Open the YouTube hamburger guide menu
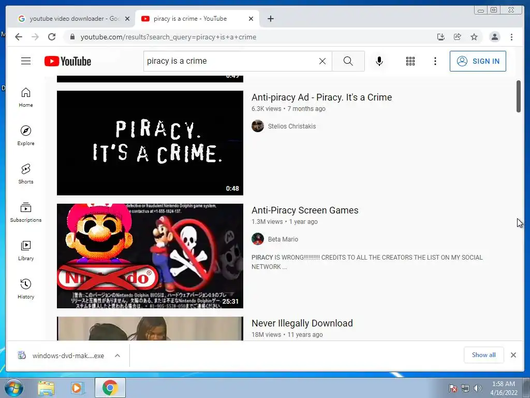 pos(26,61)
